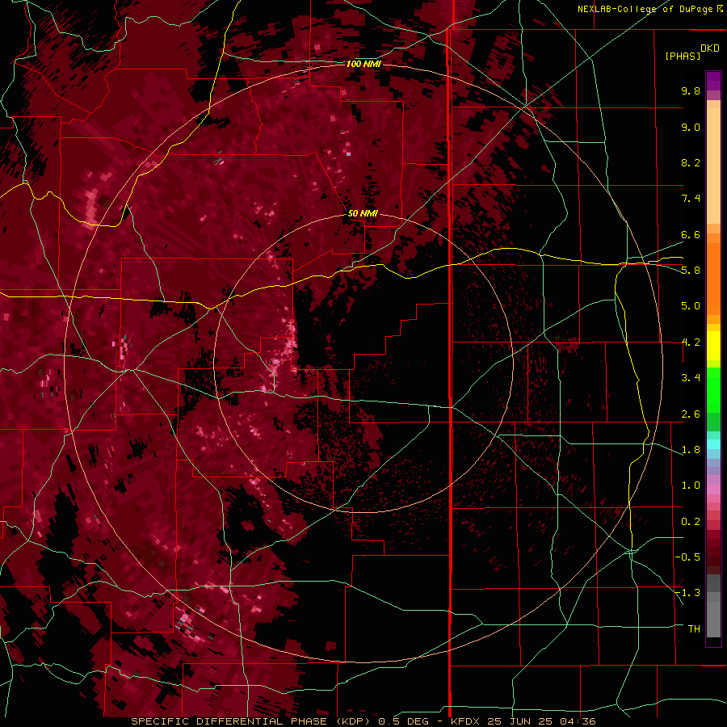Pick the 8.2 scale label
Viewport: 727px width, 727px height.
(x=691, y=162)
